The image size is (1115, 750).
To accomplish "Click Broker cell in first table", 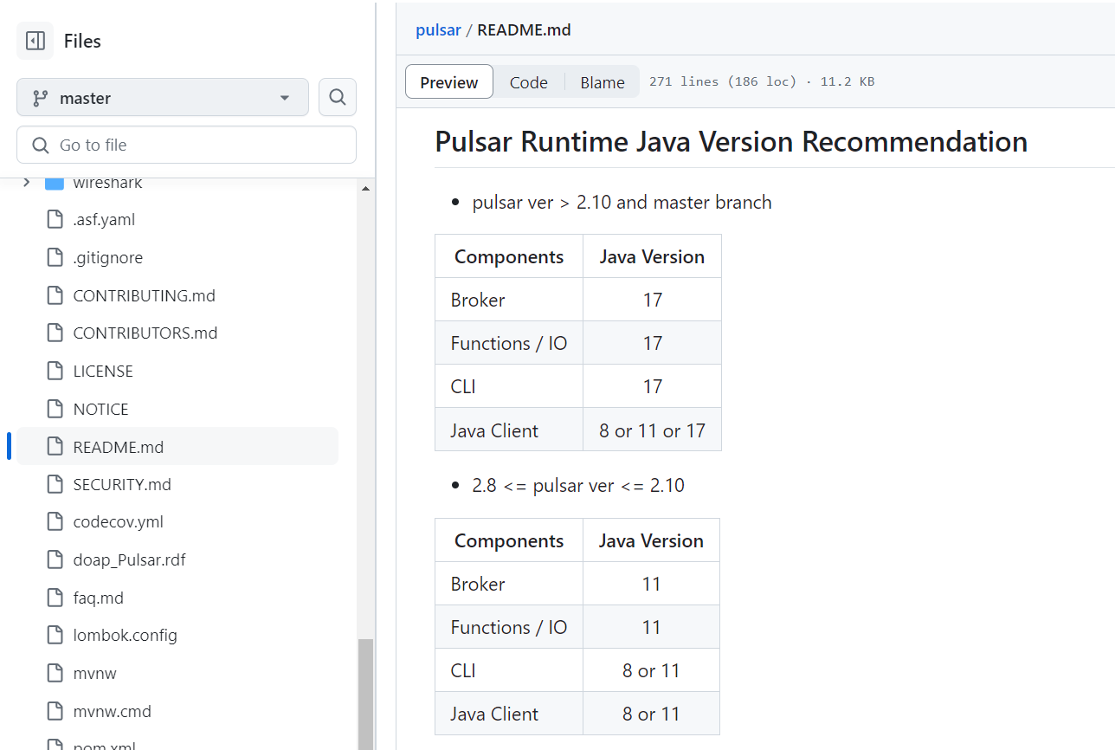I will (x=509, y=300).
